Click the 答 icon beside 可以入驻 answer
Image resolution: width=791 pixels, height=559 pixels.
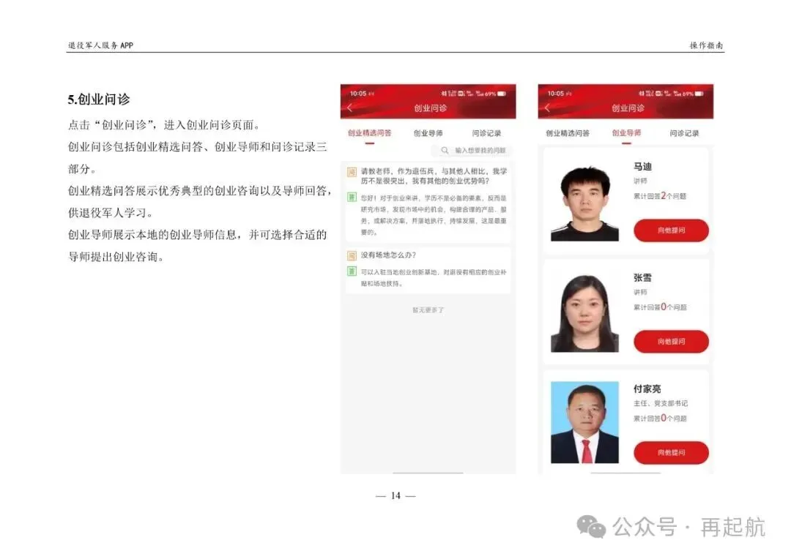(352, 271)
